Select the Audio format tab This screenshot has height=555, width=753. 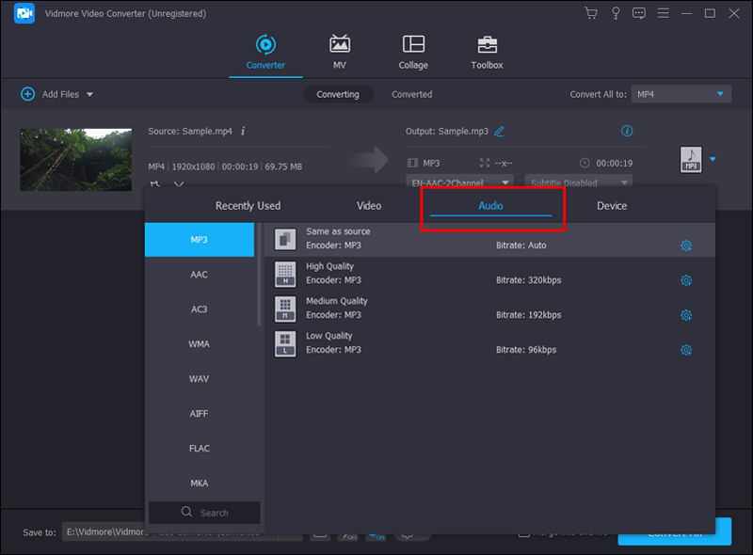tap(490, 205)
